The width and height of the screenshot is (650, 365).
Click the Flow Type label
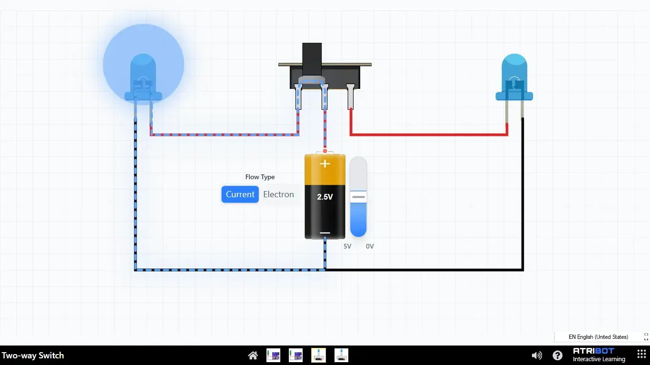pos(260,177)
